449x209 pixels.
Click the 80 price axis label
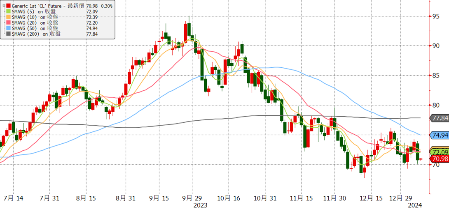click(435, 106)
